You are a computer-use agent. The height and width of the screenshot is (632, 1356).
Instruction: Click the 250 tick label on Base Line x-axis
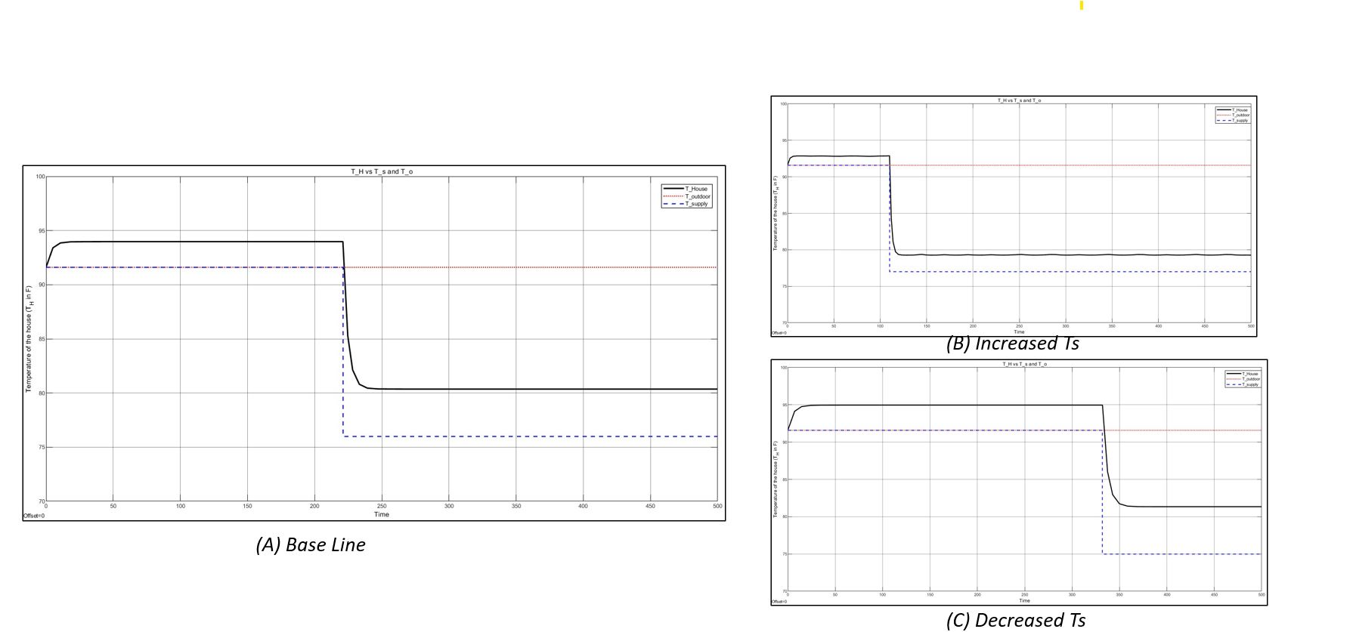382,506
